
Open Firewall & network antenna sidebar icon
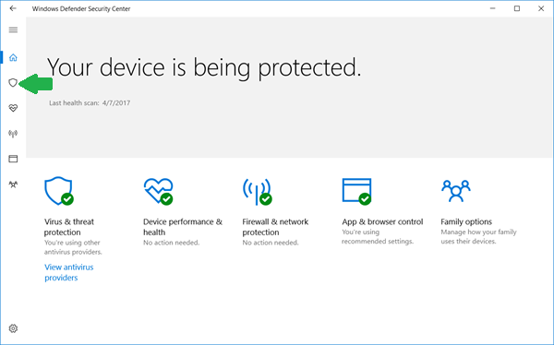(13, 134)
